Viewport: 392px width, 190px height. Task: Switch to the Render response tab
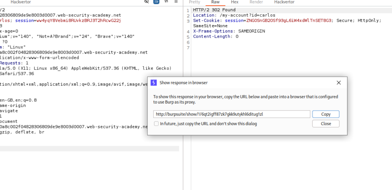(256, 2)
